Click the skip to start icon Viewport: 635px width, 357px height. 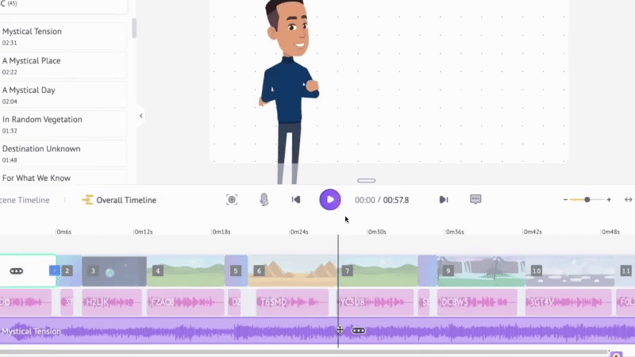(296, 200)
